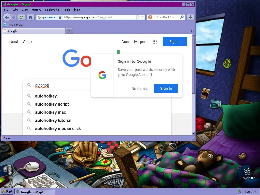Select the Recycle Bin desktop icon

[x=248, y=174]
